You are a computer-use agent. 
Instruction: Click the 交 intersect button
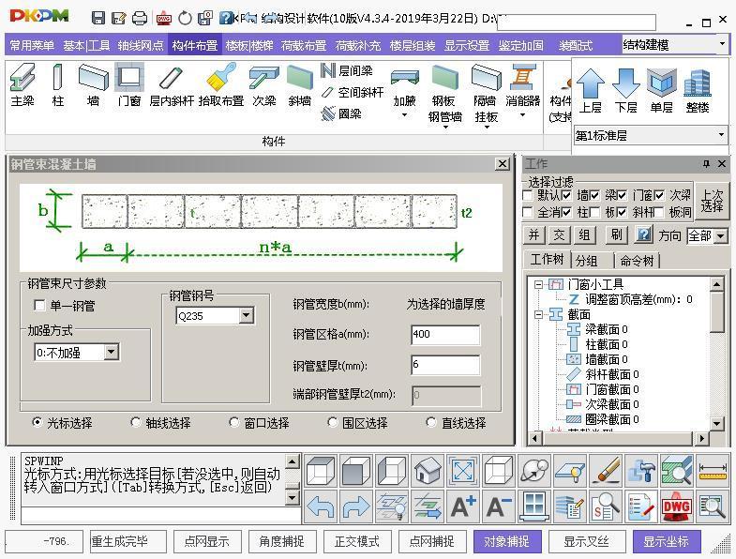click(559, 234)
